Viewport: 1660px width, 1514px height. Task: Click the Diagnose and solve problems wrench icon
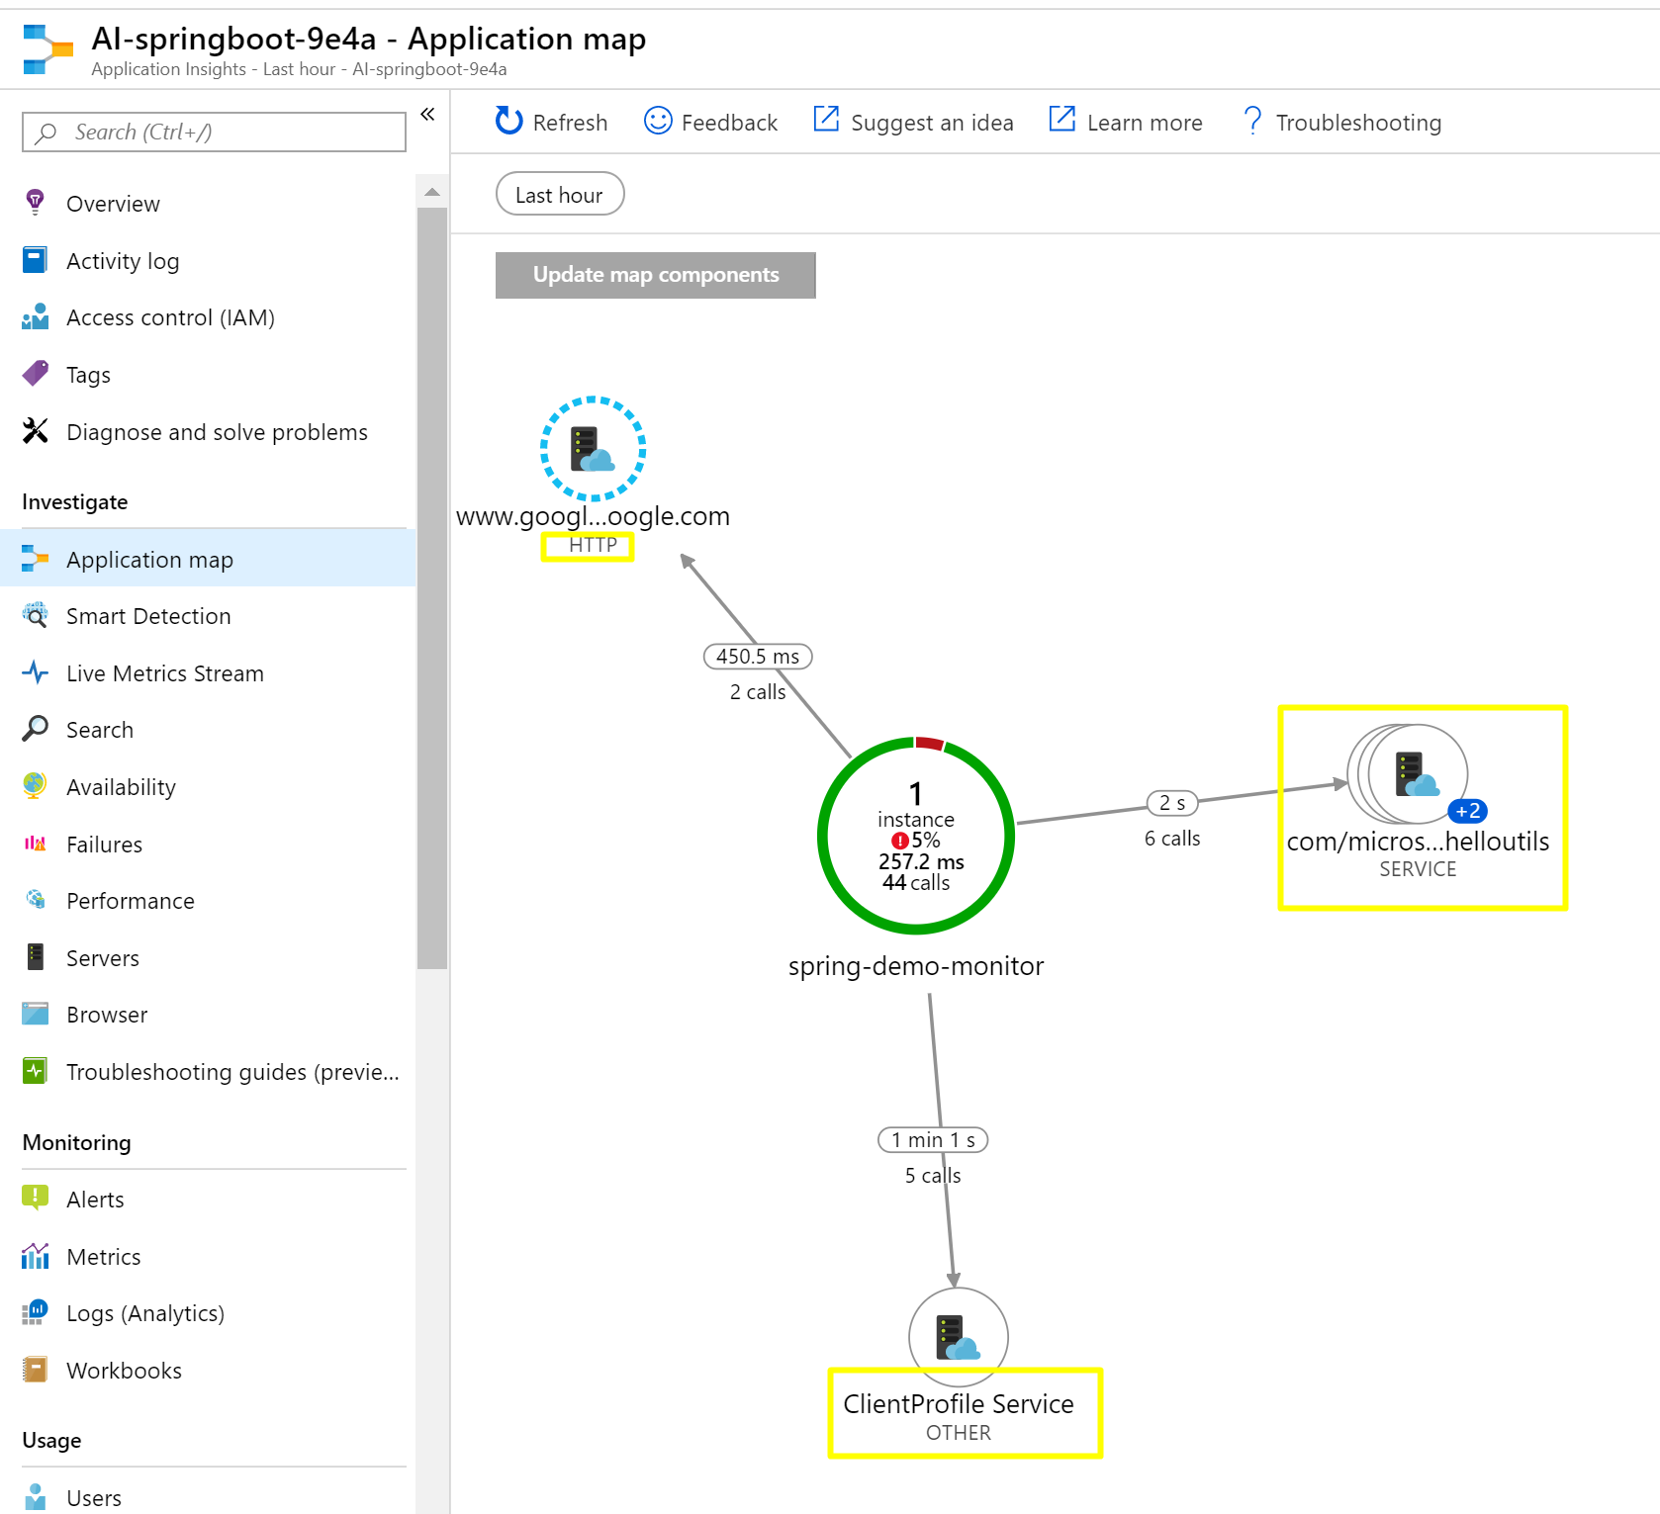[36, 431]
